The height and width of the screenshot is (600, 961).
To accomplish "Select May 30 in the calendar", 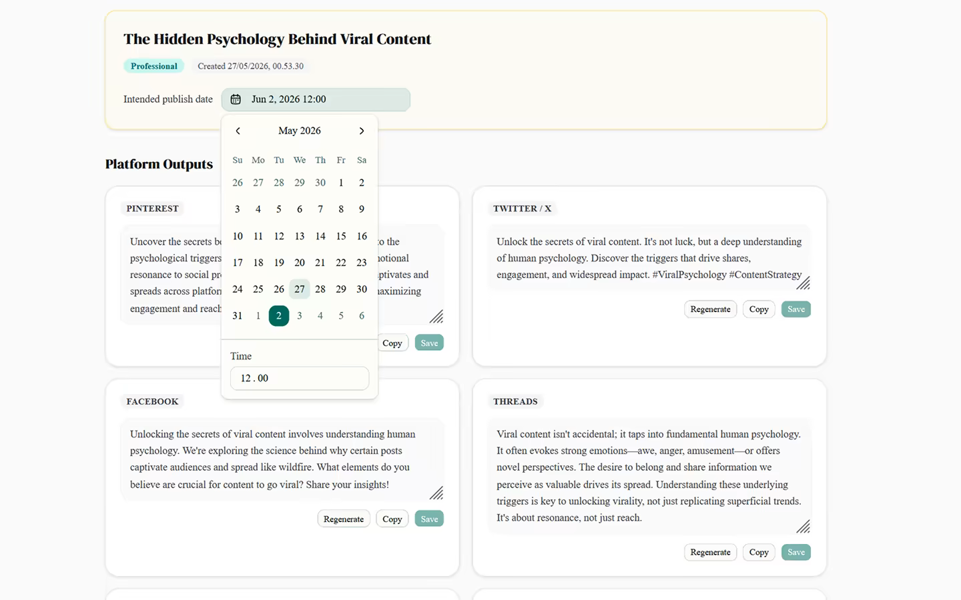I will pos(362,289).
